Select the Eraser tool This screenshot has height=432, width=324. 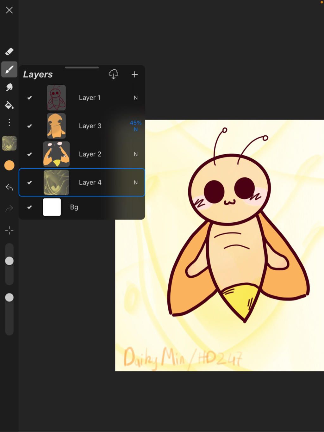[9, 52]
